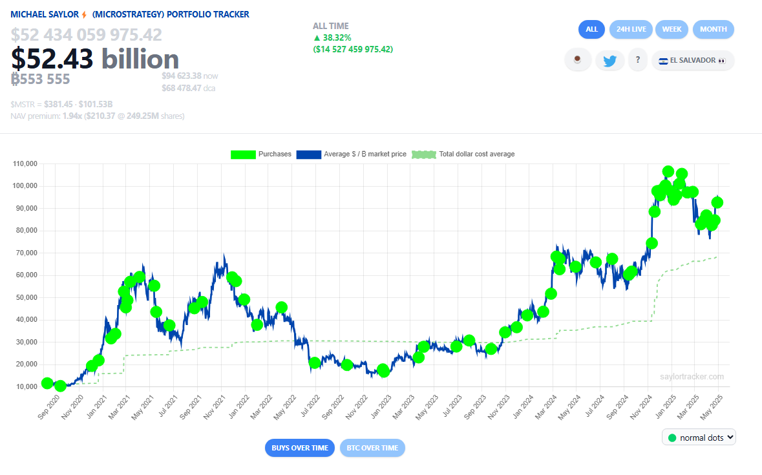Viewport: 762px width, 475px height.
Task: Click the 38.32% gain figure
Action: coord(332,37)
